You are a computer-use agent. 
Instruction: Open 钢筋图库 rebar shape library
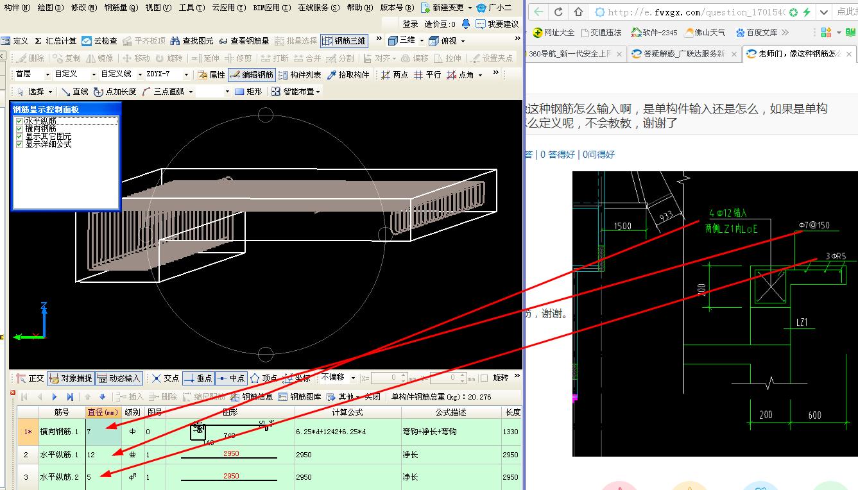300,397
